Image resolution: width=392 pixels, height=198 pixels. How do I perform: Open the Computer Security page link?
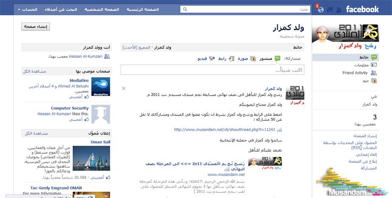[x=70, y=108]
